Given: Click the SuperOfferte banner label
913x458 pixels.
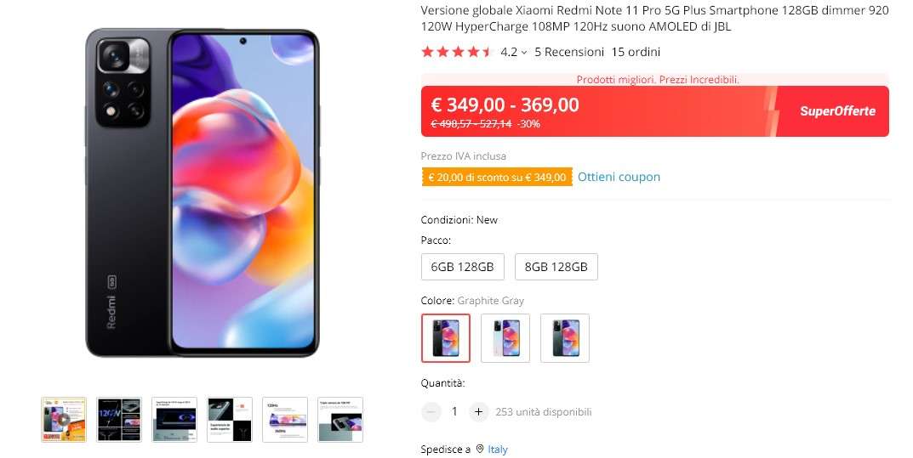Looking at the screenshot, I should [837, 111].
